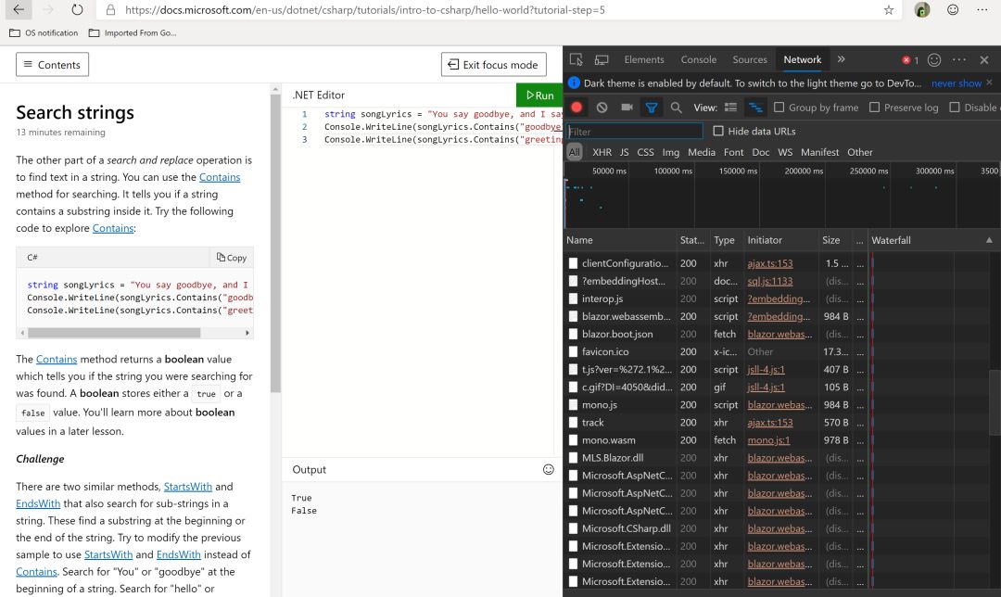This screenshot has width=1001, height=597.
Task: Rate output with smiley icon
Action: pos(549,469)
